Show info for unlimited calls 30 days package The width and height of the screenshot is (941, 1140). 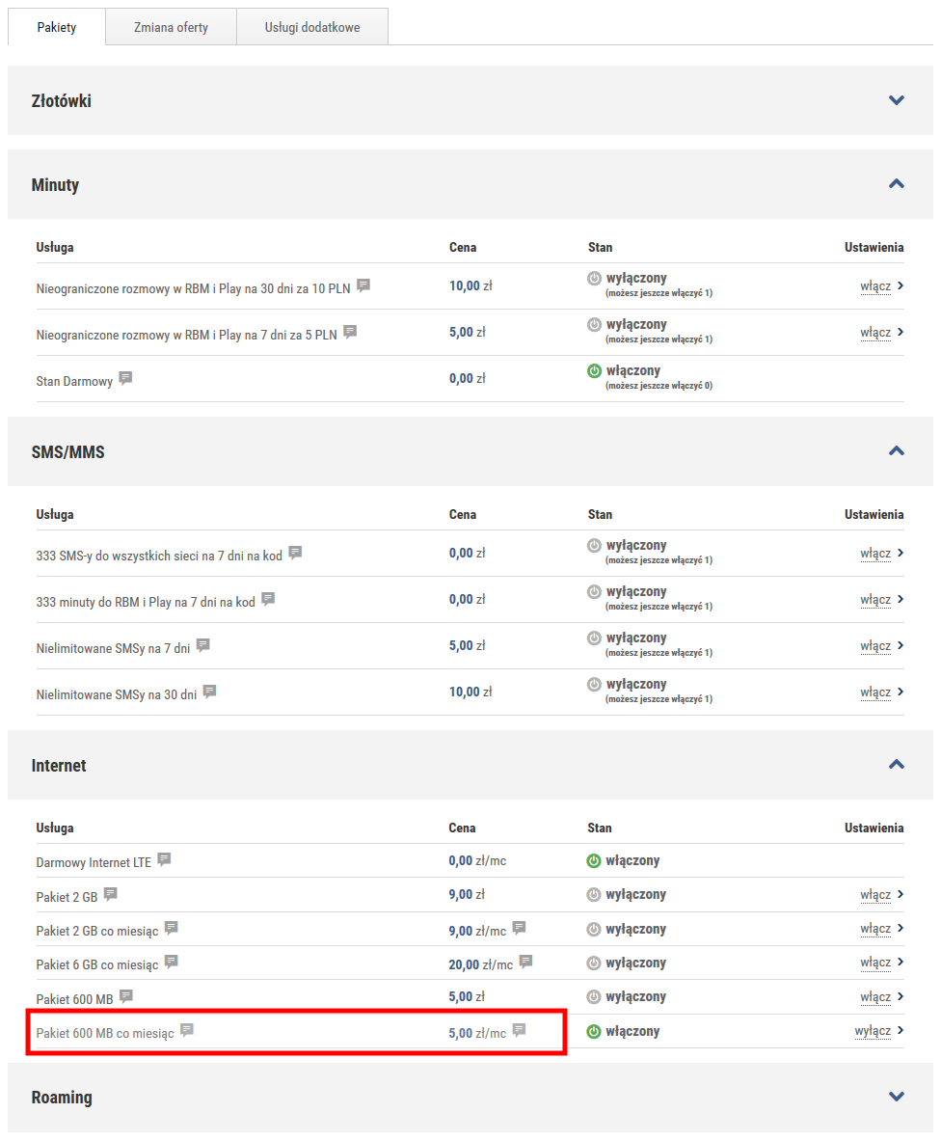pyautogui.click(x=363, y=285)
